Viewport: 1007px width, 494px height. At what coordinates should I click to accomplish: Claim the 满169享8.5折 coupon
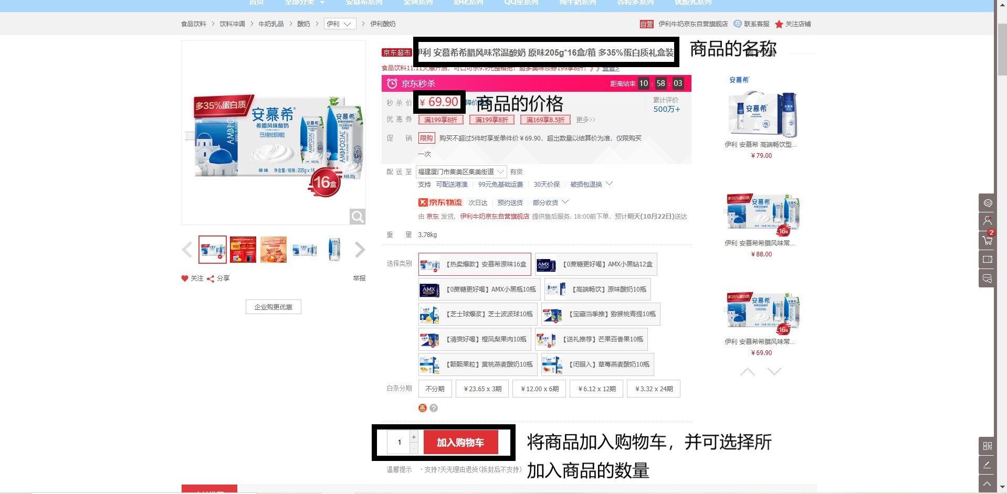coord(546,120)
